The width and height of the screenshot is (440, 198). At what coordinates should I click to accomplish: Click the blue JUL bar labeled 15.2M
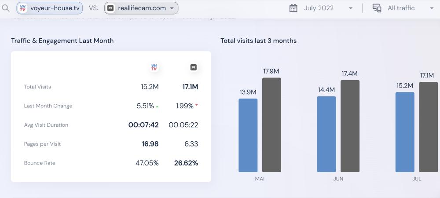(405, 132)
